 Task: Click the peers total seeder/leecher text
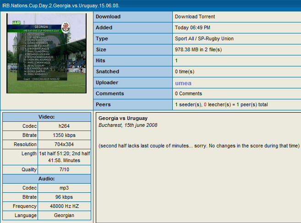click(x=221, y=104)
